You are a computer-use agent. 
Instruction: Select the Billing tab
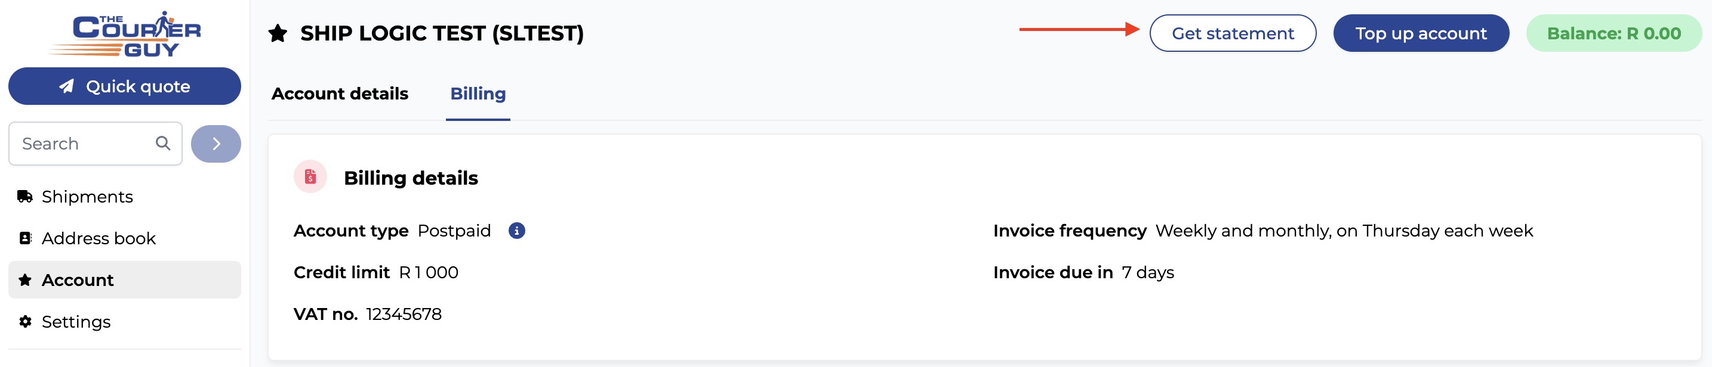pyautogui.click(x=478, y=94)
